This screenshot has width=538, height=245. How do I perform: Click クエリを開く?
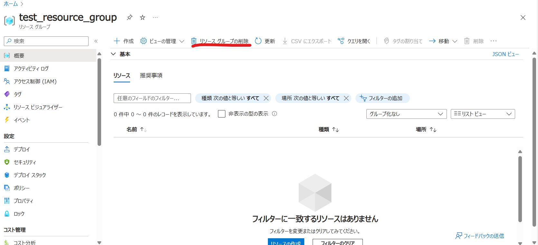pyautogui.click(x=354, y=41)
